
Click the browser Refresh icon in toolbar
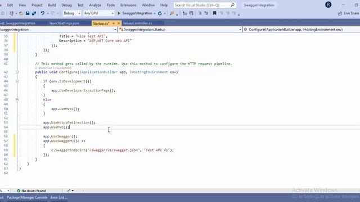tap(160, 13)
